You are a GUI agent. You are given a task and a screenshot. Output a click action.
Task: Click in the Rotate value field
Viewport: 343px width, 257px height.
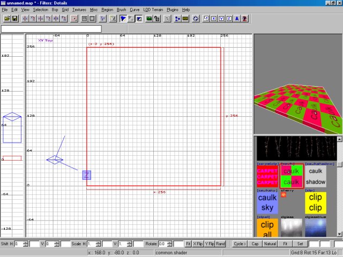point(165,244)
